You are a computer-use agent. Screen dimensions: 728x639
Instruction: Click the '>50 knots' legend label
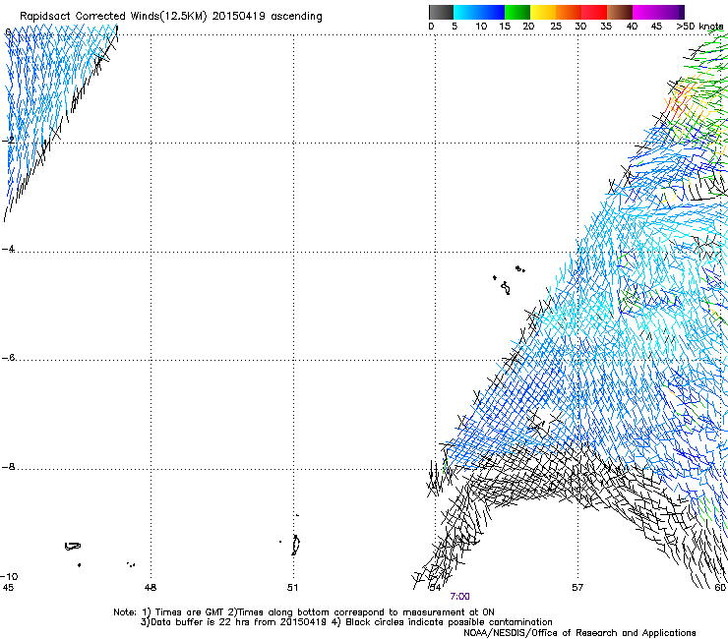[x=699, y=26]
